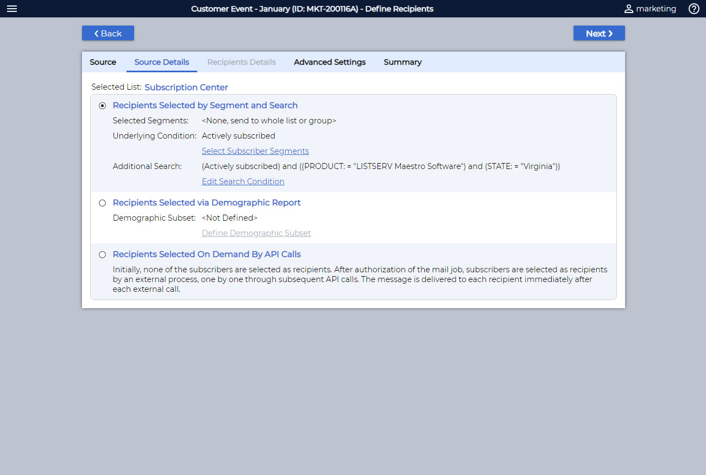
Task: Click the Recipients Selected by Segment heading text
Action: point(205,105)
